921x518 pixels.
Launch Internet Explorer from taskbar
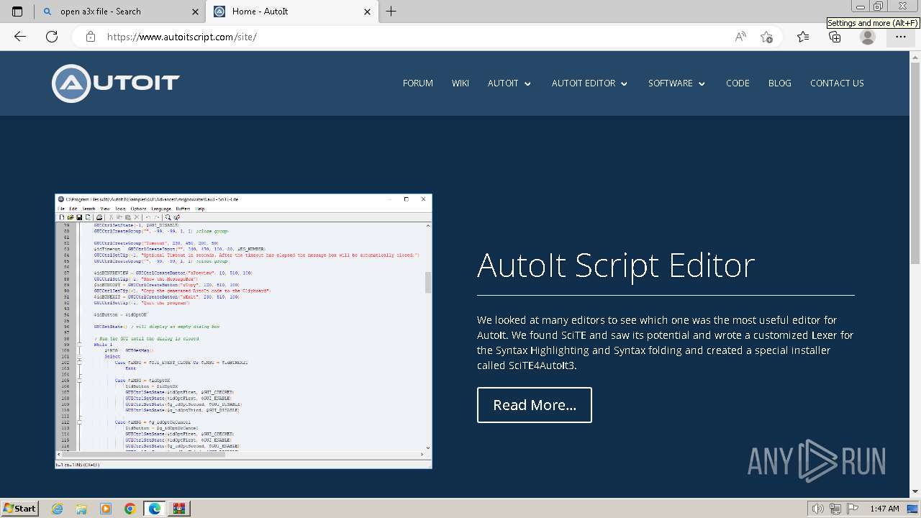tap(58, 509)
